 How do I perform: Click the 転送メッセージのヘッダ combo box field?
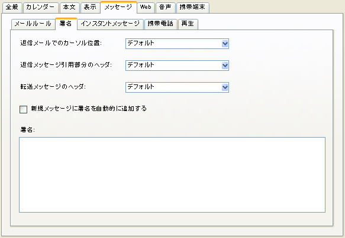tap(177, 87)
